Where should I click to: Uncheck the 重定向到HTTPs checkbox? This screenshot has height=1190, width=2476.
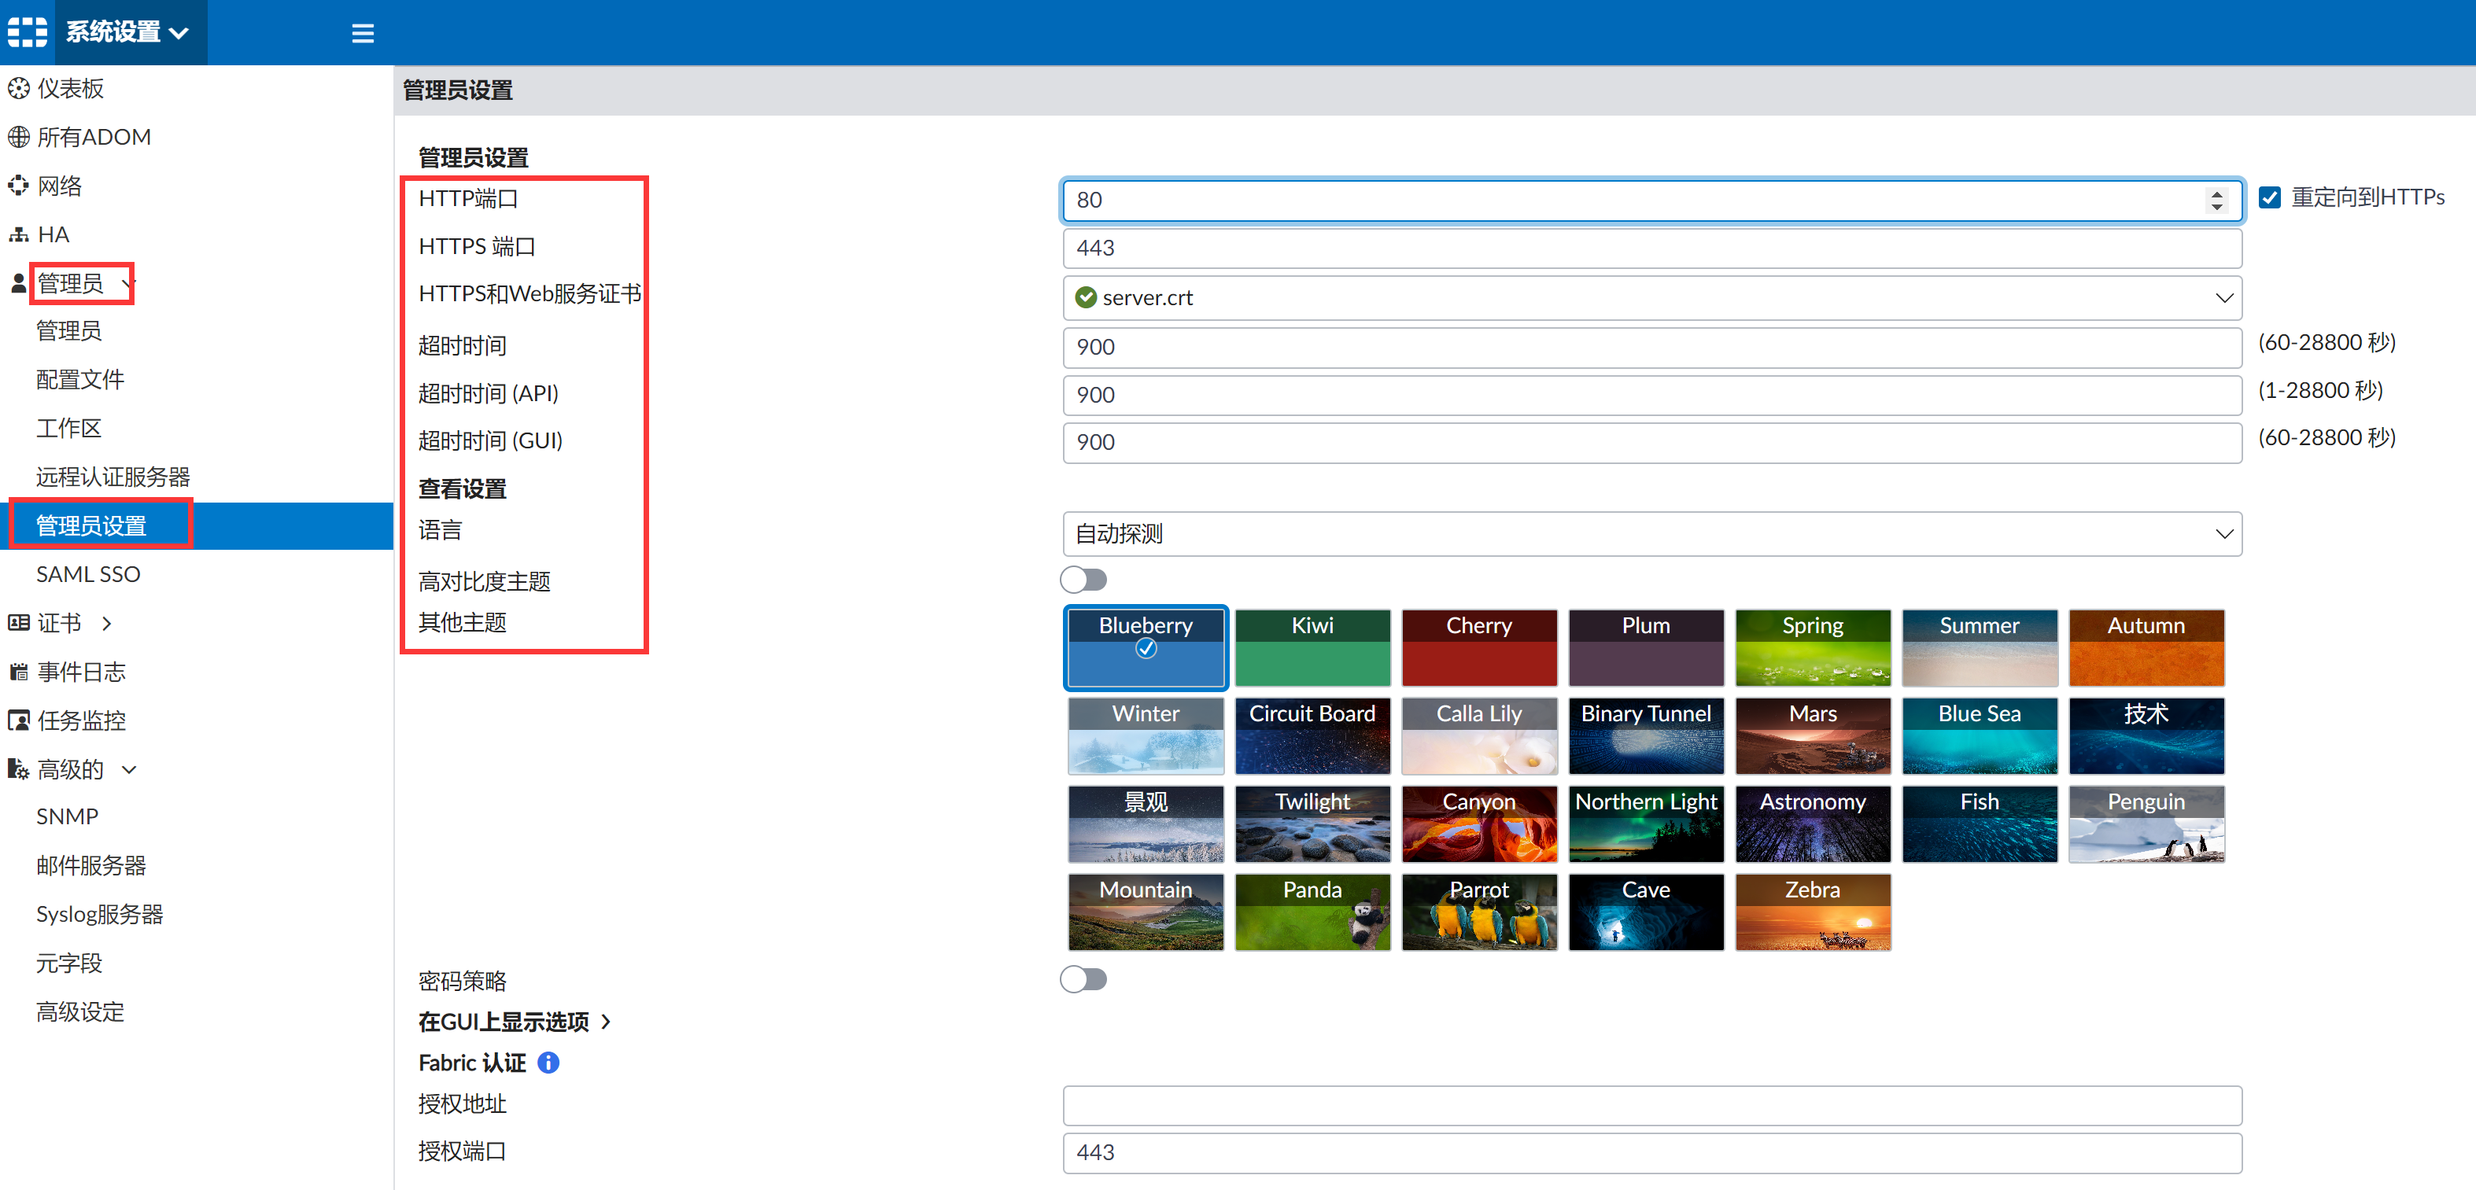point(2269,198)
